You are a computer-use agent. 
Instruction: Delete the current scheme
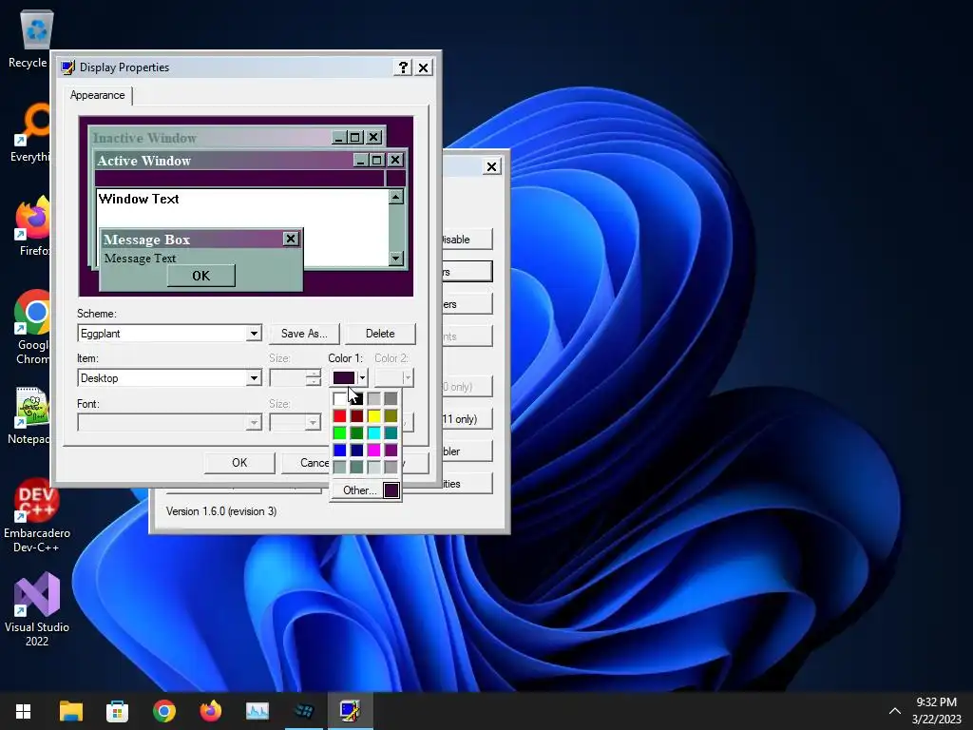point(380,334)
